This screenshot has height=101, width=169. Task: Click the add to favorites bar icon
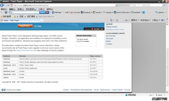coord(15,17)
